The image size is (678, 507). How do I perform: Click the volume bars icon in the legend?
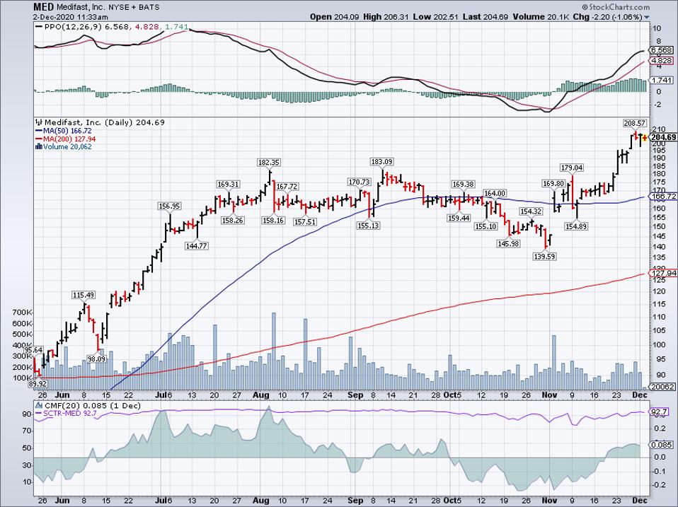[x=39, y=146]
